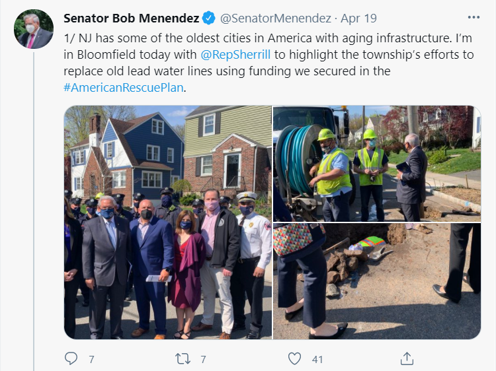
Task: Click the vertical thread line below the avatar
Action: [34, 211]
